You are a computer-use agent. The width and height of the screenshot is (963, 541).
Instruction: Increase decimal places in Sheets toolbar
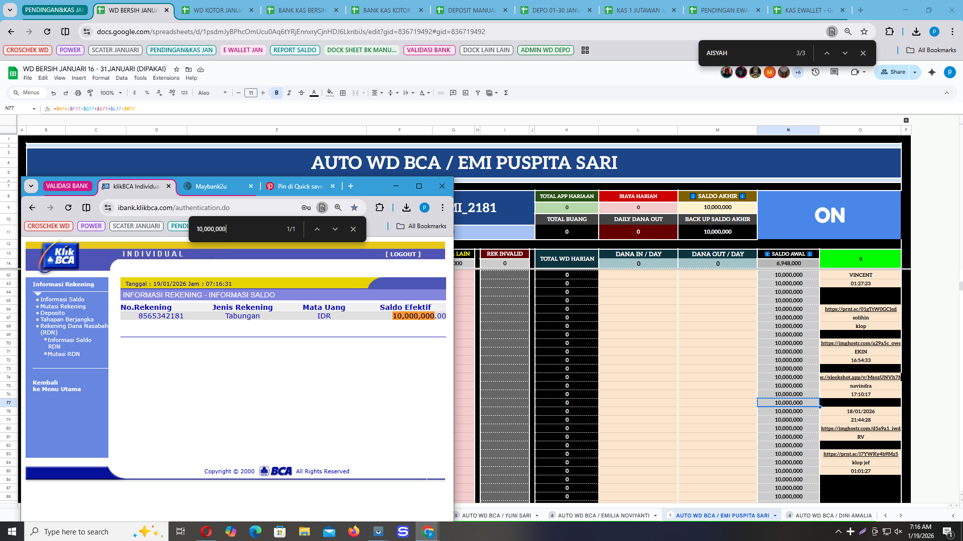(172, 93)
